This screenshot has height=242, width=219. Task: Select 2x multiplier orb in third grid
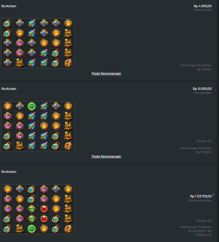pos(32,229)
